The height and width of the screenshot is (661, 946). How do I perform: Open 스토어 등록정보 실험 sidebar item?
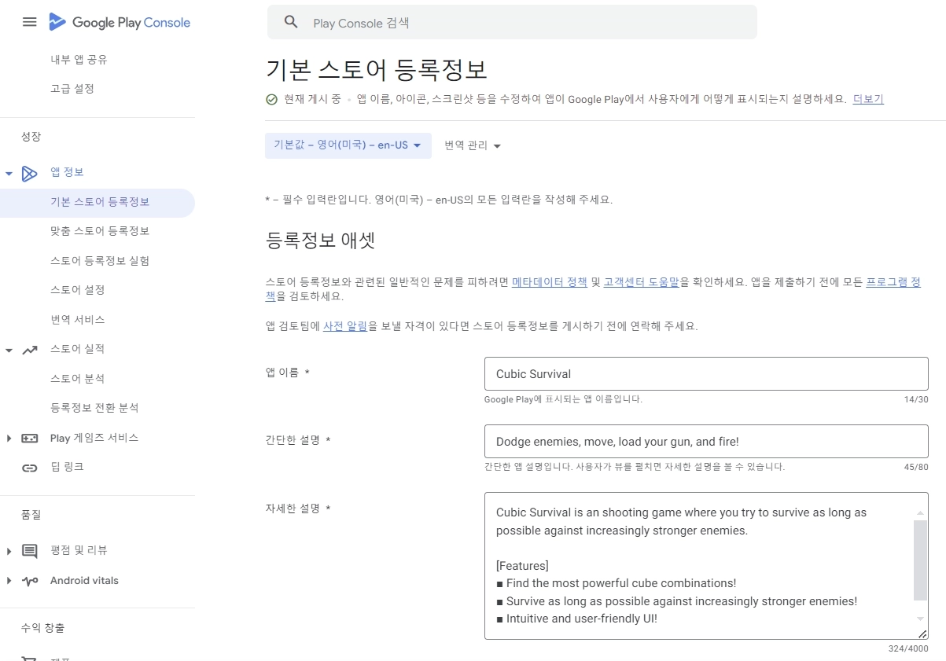coord(100,260)
